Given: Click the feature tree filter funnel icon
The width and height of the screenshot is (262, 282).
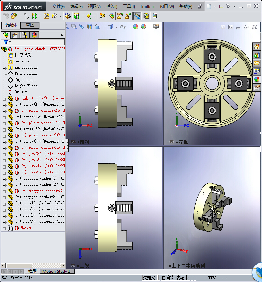Looking at the screenshot, I should click(5, 42).
